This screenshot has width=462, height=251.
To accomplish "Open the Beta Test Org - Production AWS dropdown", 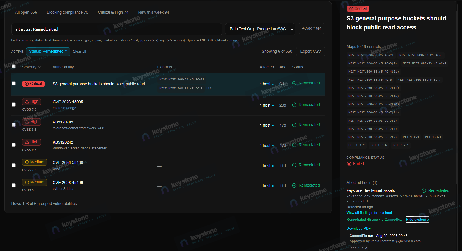I will (260, 29).
